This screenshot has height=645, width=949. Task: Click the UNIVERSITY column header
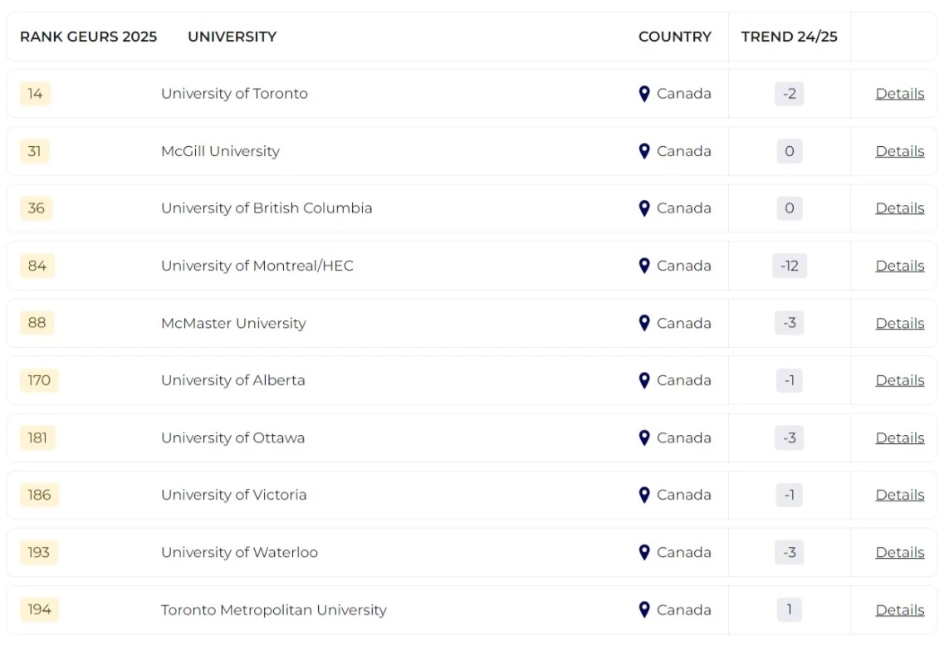pos(232,37)
